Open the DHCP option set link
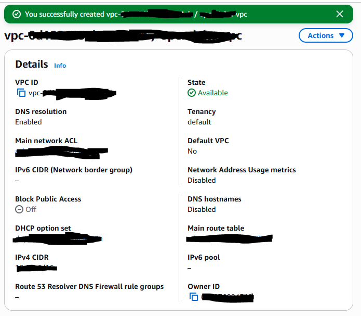361x316 pixels. pyautogui.click(x=57, y=239)
